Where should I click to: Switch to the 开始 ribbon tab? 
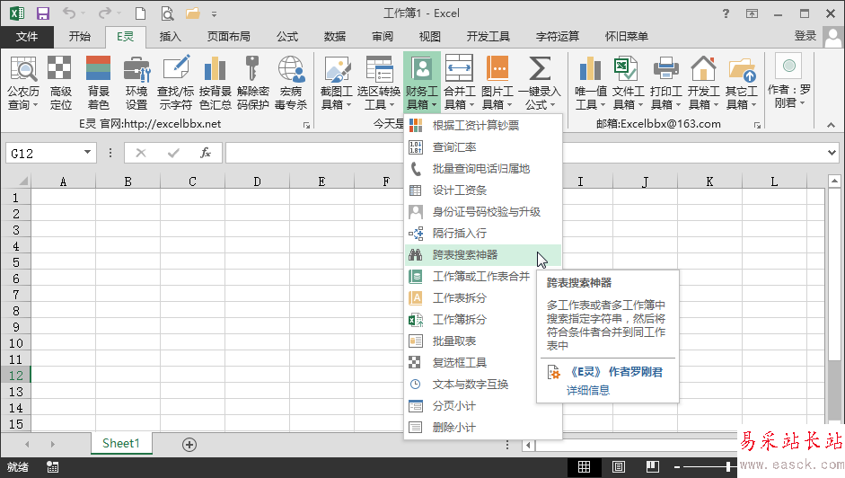coord(79,36)
